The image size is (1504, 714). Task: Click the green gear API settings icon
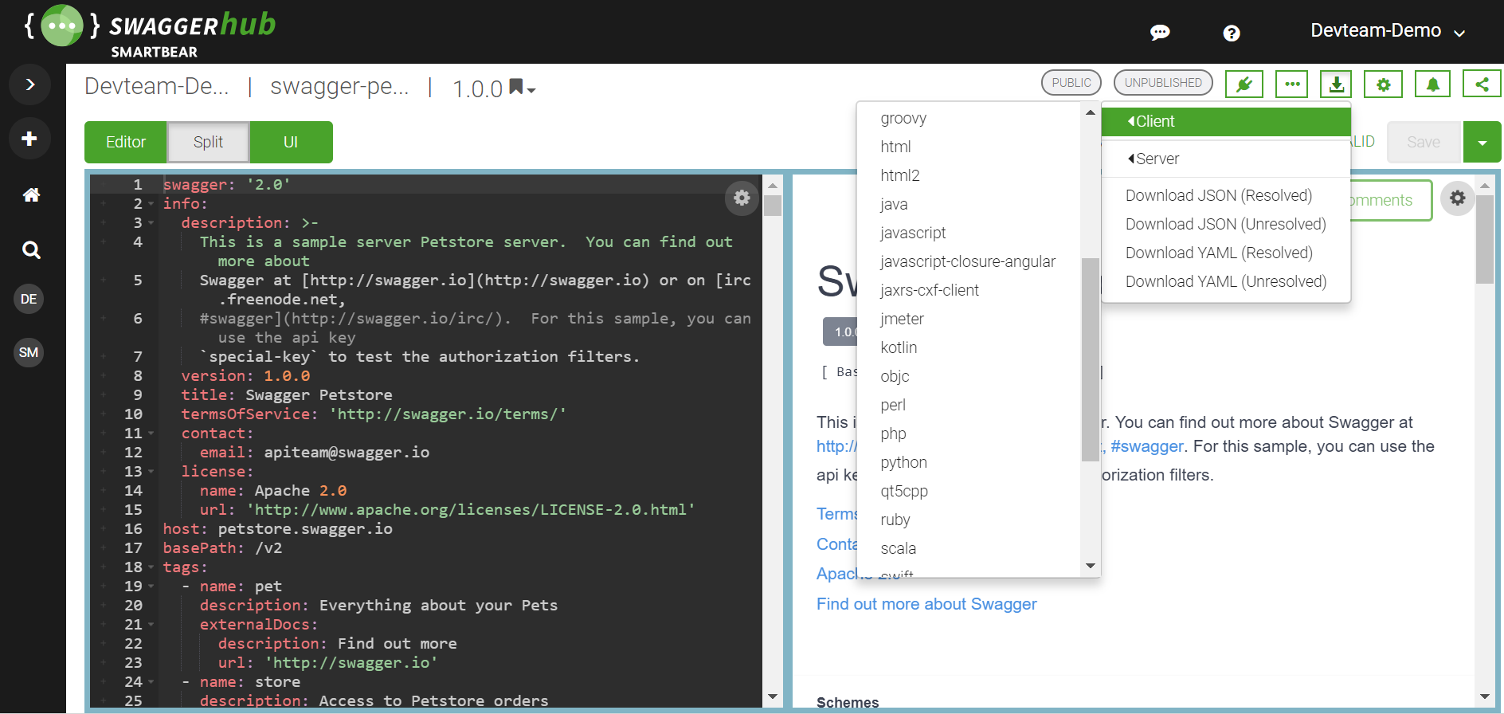click(1383, 84)
